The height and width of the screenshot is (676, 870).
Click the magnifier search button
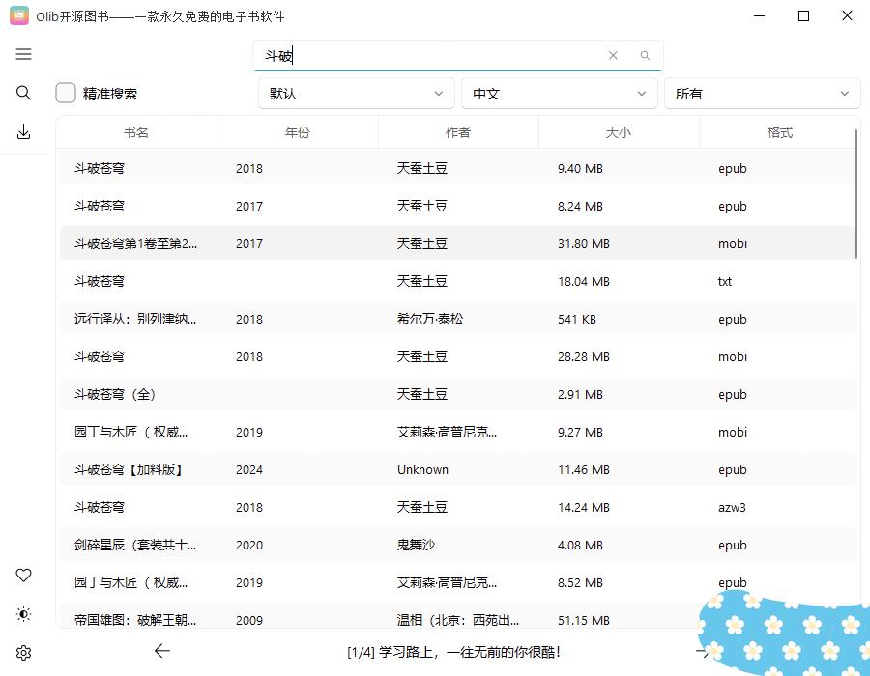tap(645, 56)
